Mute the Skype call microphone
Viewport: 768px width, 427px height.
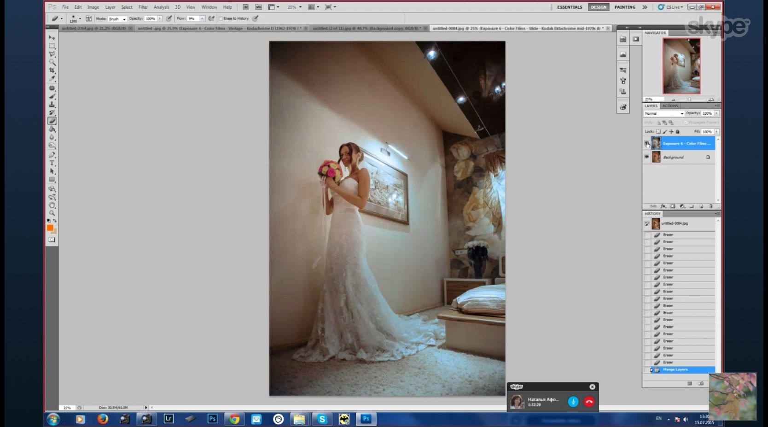573,402
